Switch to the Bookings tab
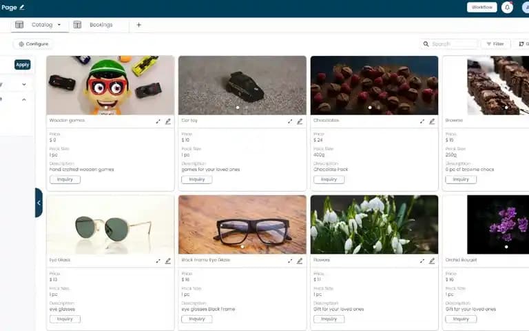Screen dimensions: 529x331 click(101, 25)
